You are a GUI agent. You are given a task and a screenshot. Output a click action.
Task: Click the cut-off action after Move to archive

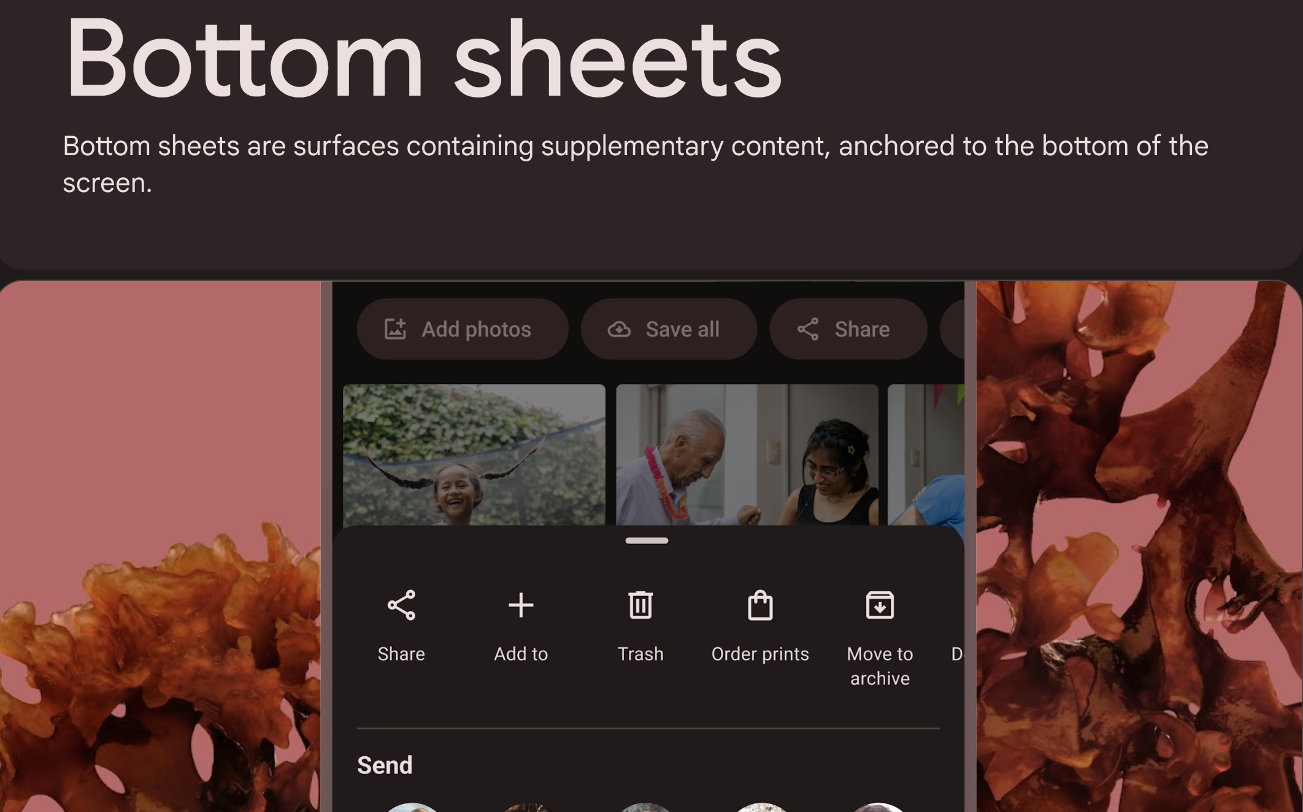[x=956, y=654]
